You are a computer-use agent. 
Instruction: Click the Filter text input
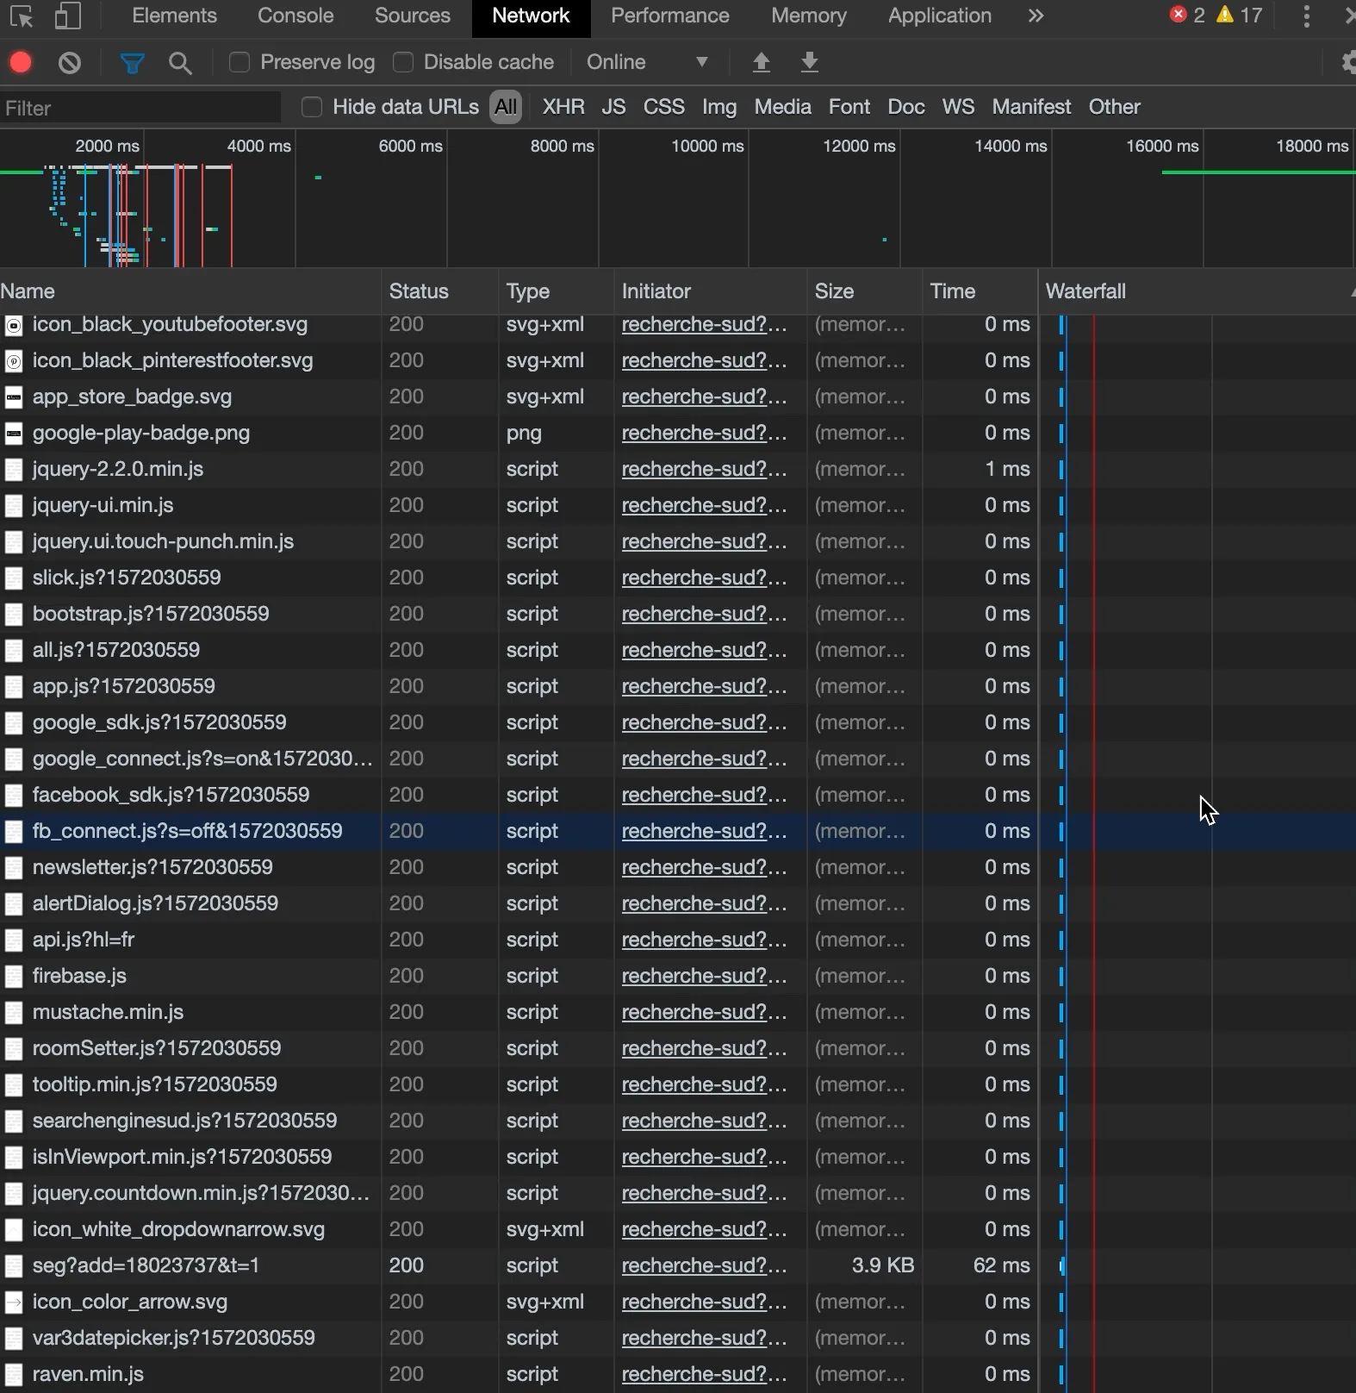click(x=140, y=108)
